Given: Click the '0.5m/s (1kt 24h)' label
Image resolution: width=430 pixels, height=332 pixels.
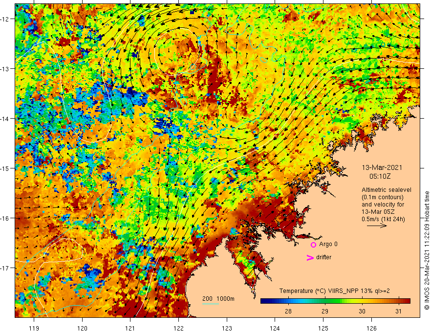Looking at the screenshot, I should (x=383, y=219).
